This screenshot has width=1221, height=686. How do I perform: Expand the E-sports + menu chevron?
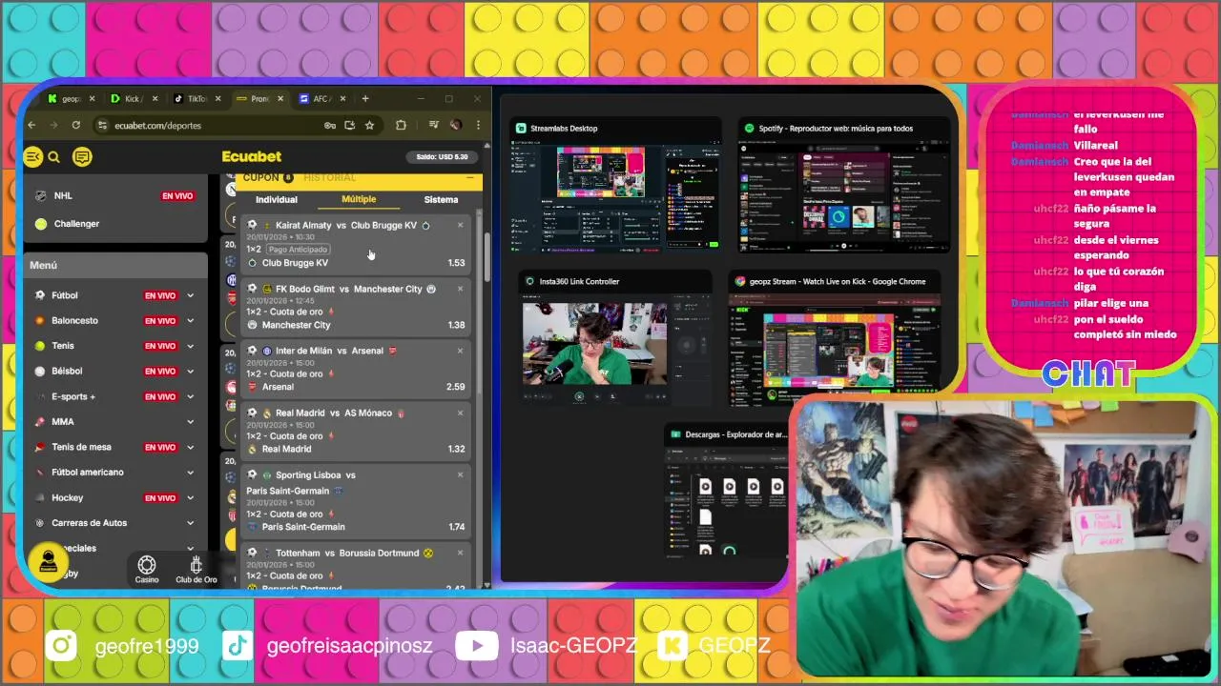click(x=190, y=396)
